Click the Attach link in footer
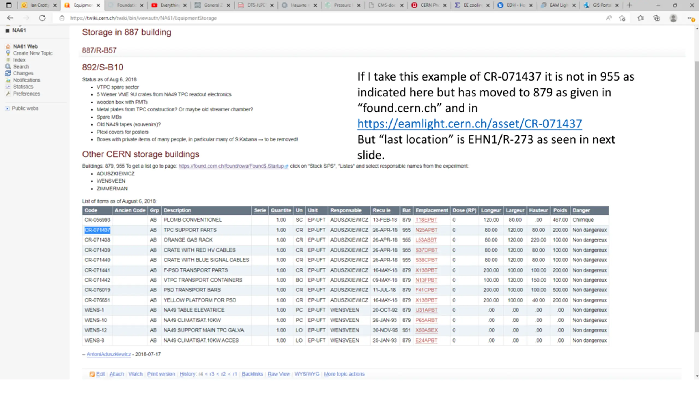The width and height of the screenshot is (699, 393). pyautogui.click(x=117, y=374)
